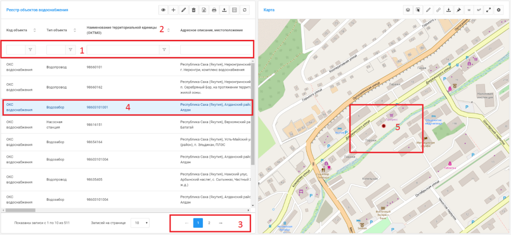
Task: Export the registry to Excel
Action: pos(204,10)
